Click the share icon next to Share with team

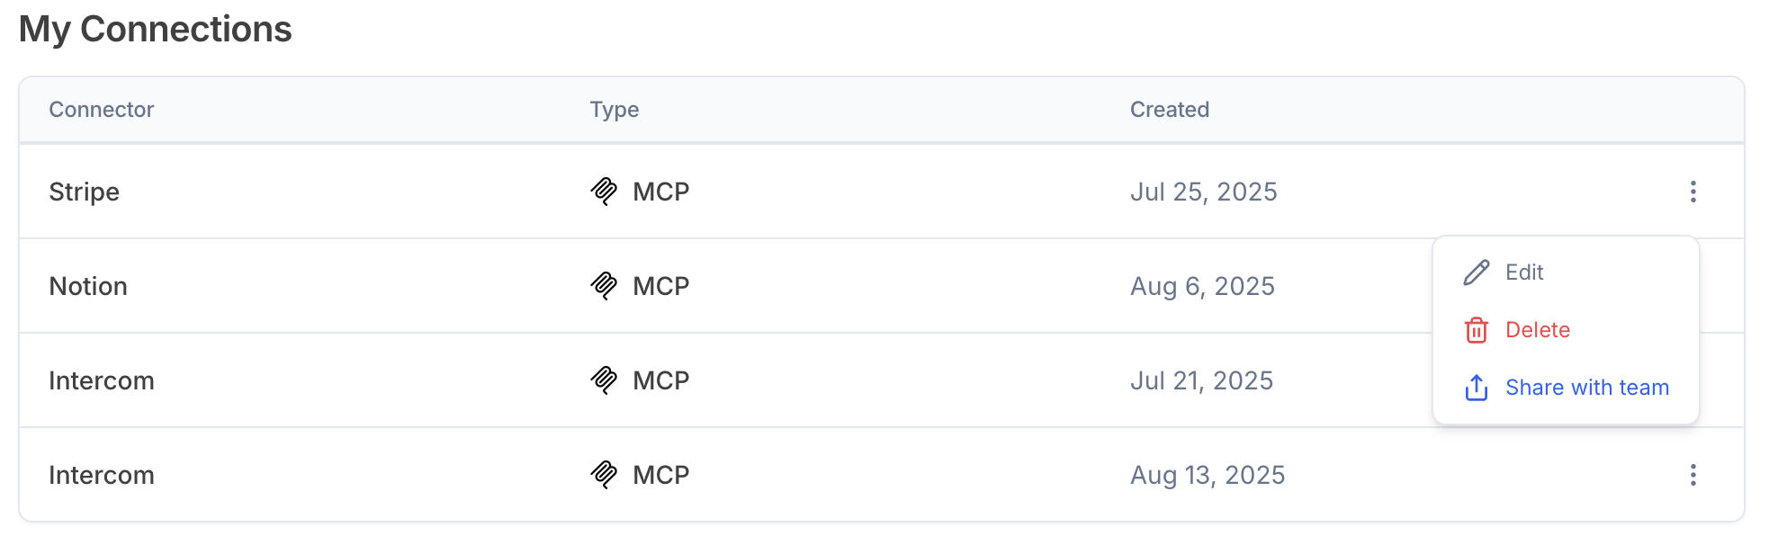coord(1476,387)
